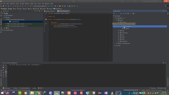Open the Messages tool window tab
Image resolution: width=169 pixels, height=95 pixels.
pyautogui.click(x=6, y=88)
